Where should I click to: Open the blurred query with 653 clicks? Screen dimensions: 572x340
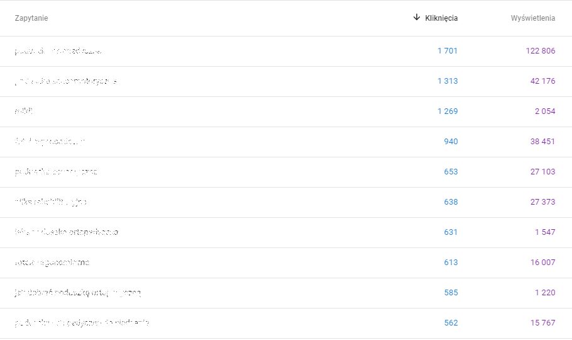click(56, 172)
